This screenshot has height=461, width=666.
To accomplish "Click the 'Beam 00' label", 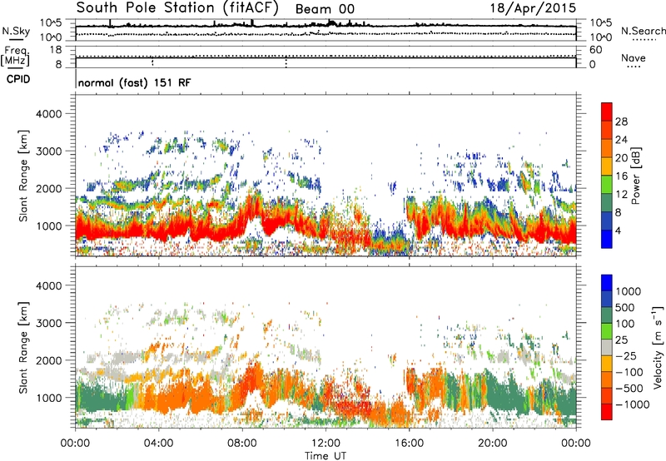I will [325, 9].
